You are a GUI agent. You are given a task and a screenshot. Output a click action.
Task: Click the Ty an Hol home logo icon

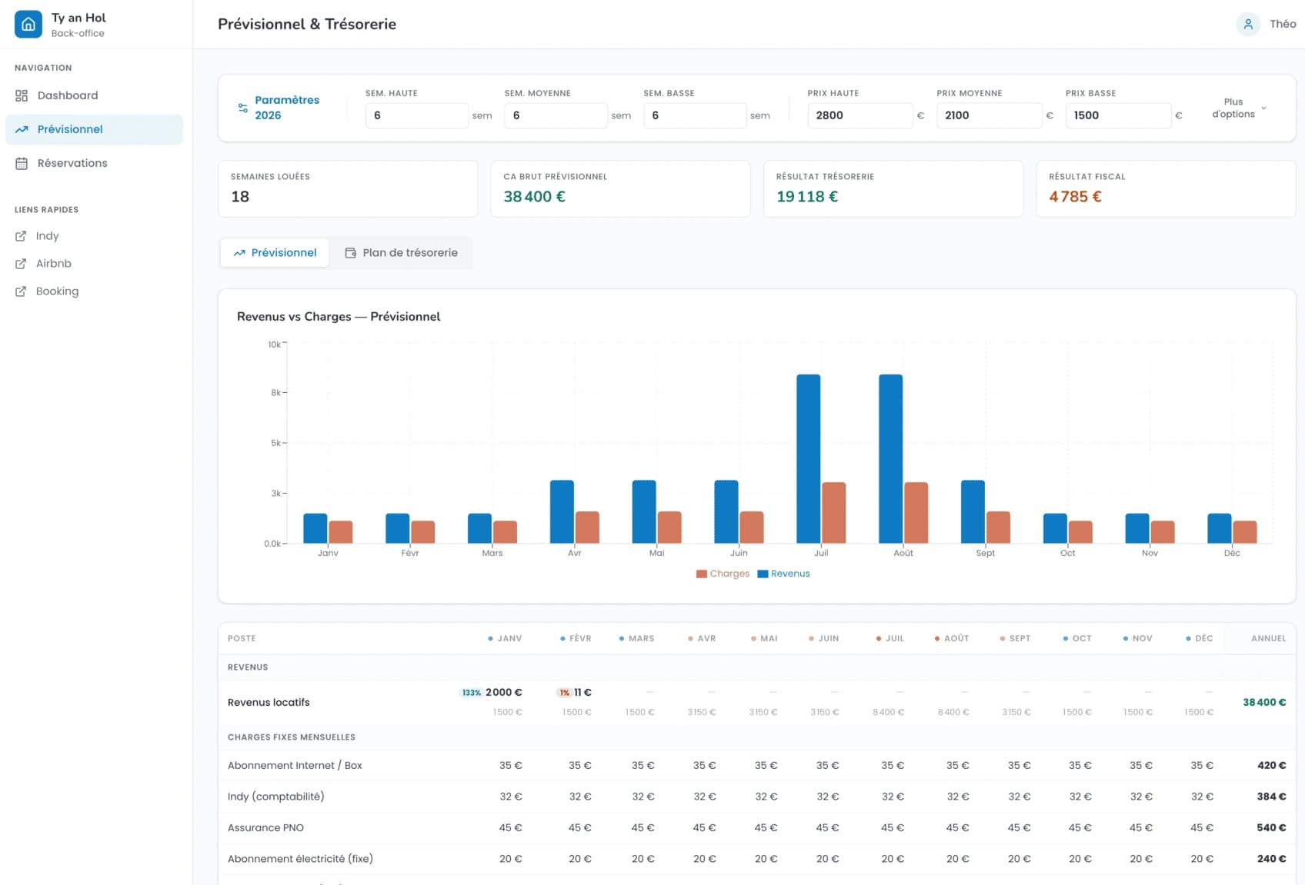28,25
